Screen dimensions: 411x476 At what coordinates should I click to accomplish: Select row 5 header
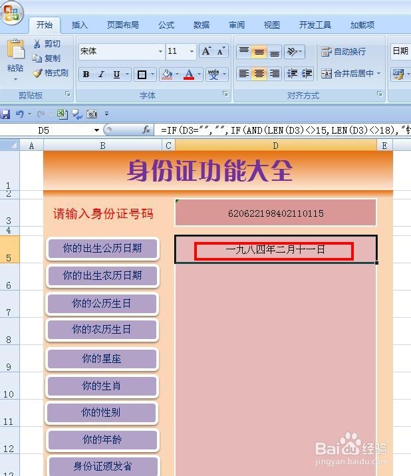coord(10,249)
